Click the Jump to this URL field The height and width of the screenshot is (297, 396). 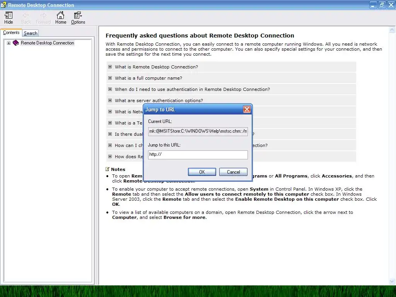click(198, 155)
